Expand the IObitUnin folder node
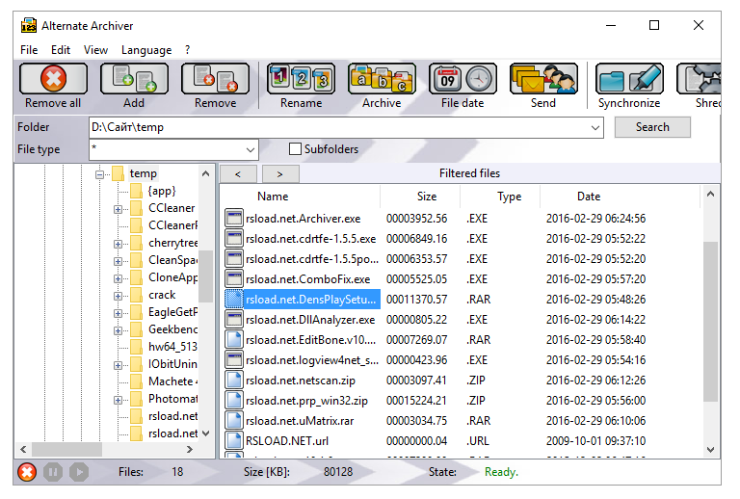The height and width of the screenshot is (499, 740). pyautogui.click(x=118, y=365)
